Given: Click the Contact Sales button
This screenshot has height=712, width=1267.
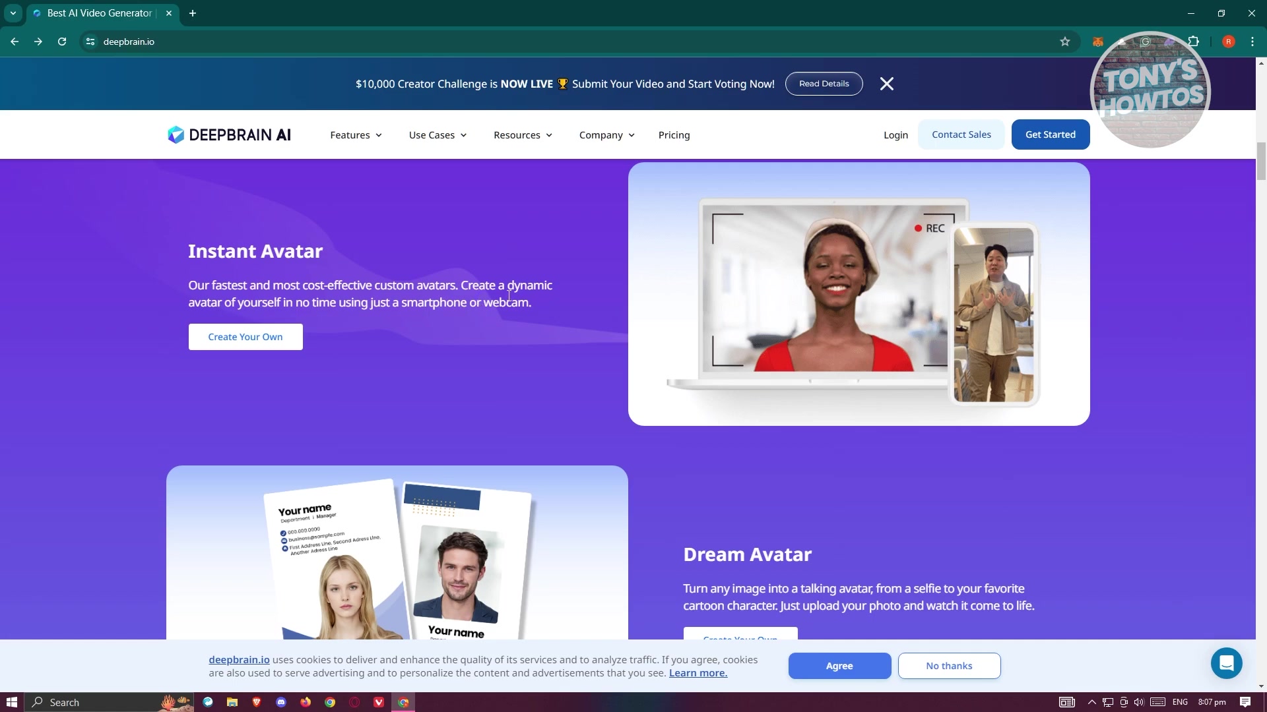Looking at the screenshot, I should click(961, 134).
